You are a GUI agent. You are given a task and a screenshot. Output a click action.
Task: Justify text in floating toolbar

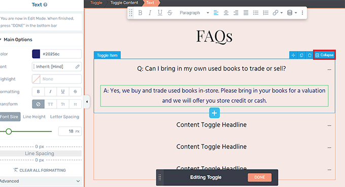coord(246,13)
